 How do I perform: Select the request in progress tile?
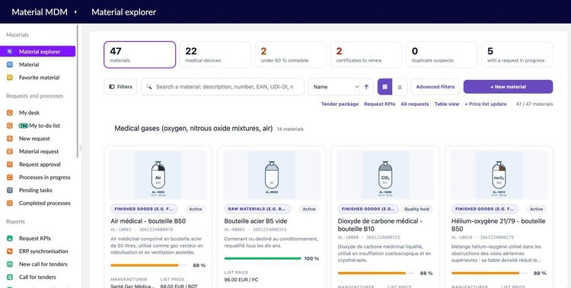[x=517, y=55]
